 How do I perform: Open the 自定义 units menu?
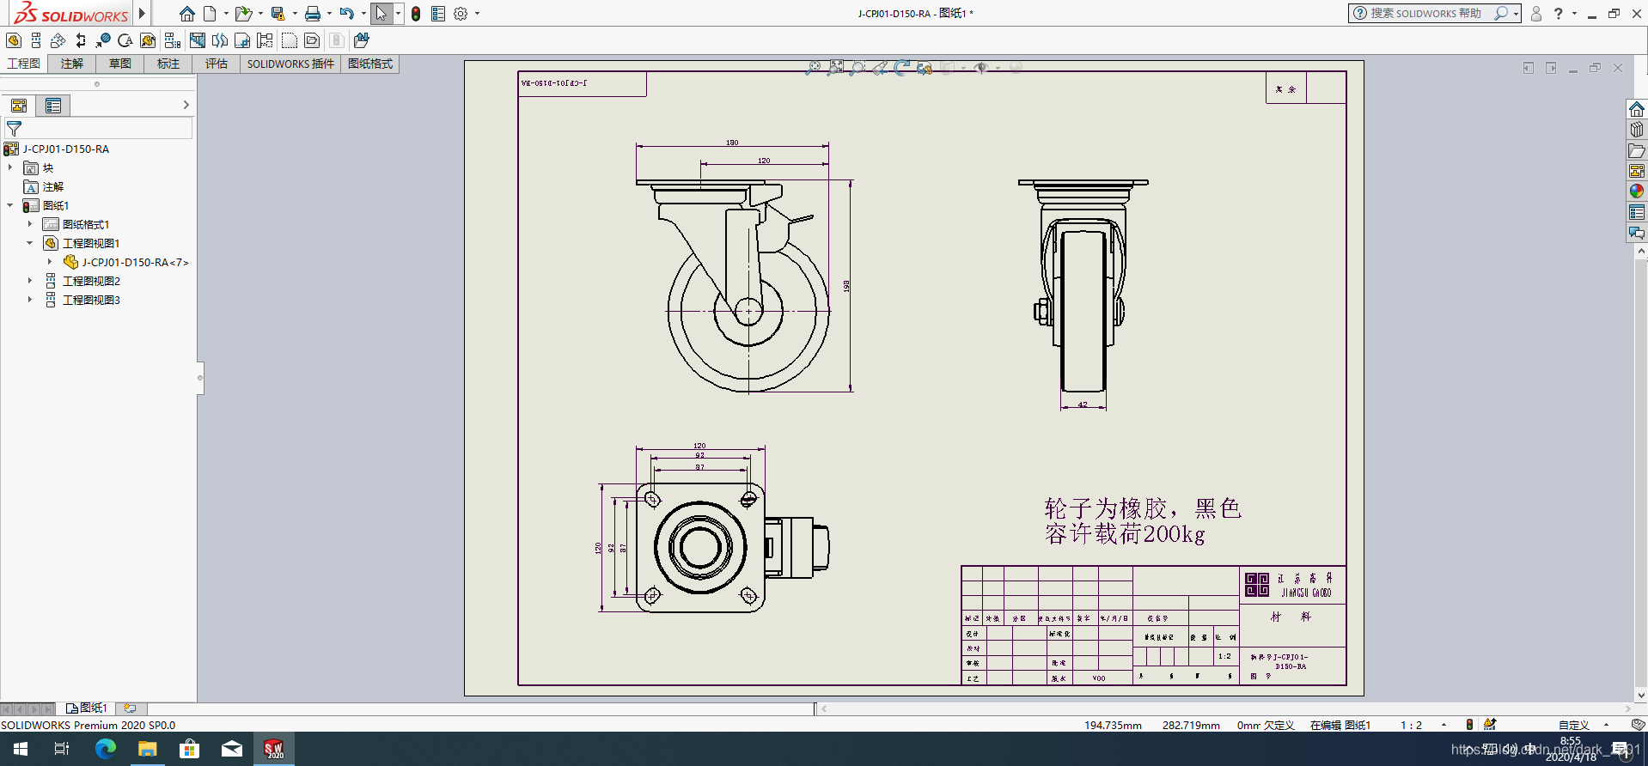pos(1574,725)
